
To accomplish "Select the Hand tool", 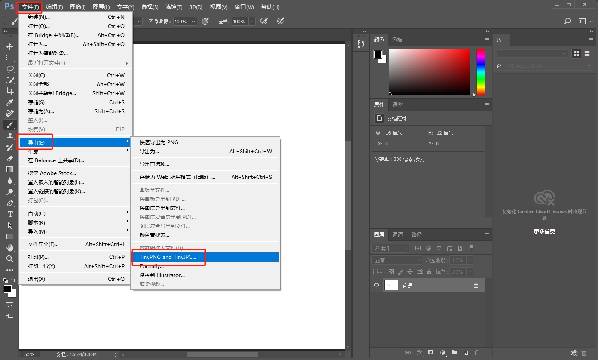I will coord(9,248).
